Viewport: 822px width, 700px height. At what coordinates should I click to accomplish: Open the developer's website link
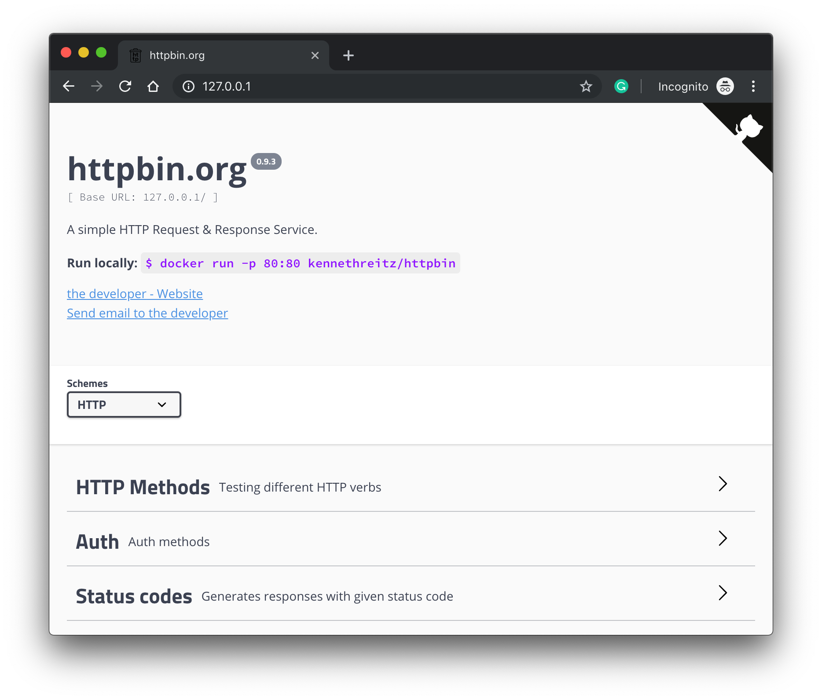(135, 293)
